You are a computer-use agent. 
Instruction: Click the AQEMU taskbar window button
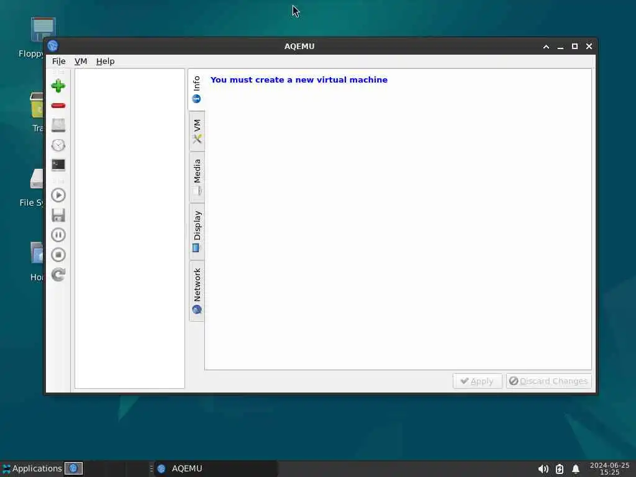pos(216,468)
